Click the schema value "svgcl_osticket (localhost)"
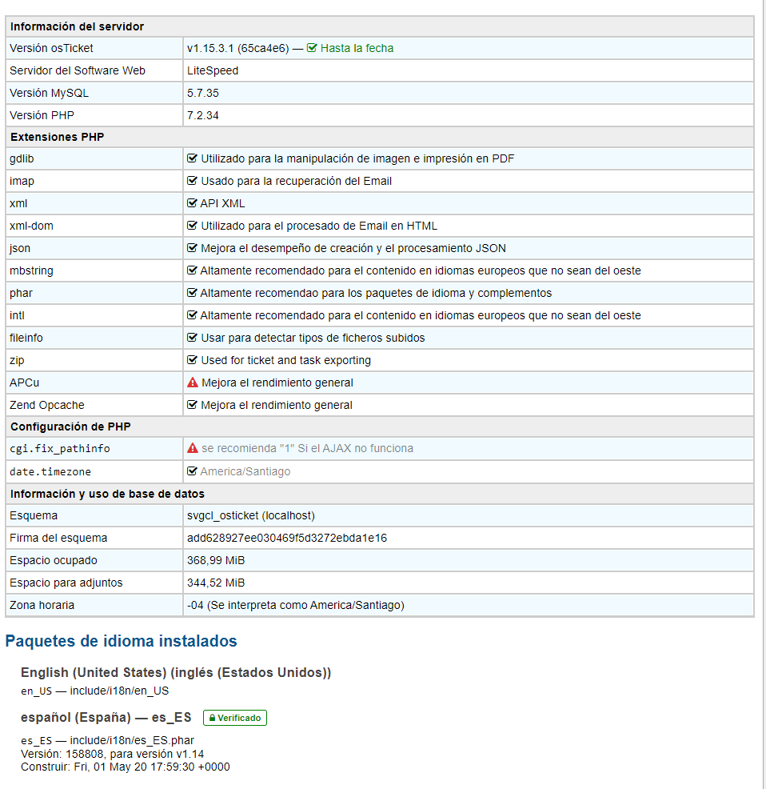This screenshot has width=766, height=789. point(251,516)
